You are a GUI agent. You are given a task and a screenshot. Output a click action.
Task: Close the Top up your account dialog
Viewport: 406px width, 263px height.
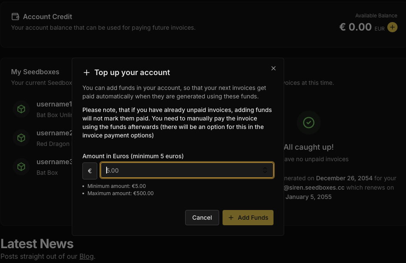(273, 68)
